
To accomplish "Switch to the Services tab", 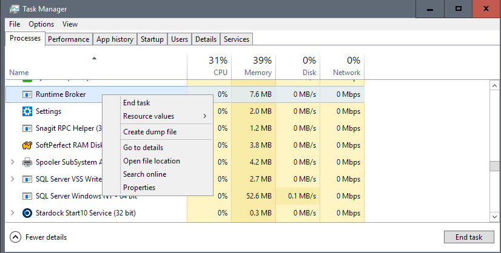I will pos(237,39).
